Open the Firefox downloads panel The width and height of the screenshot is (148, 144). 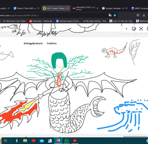(144, 15)
